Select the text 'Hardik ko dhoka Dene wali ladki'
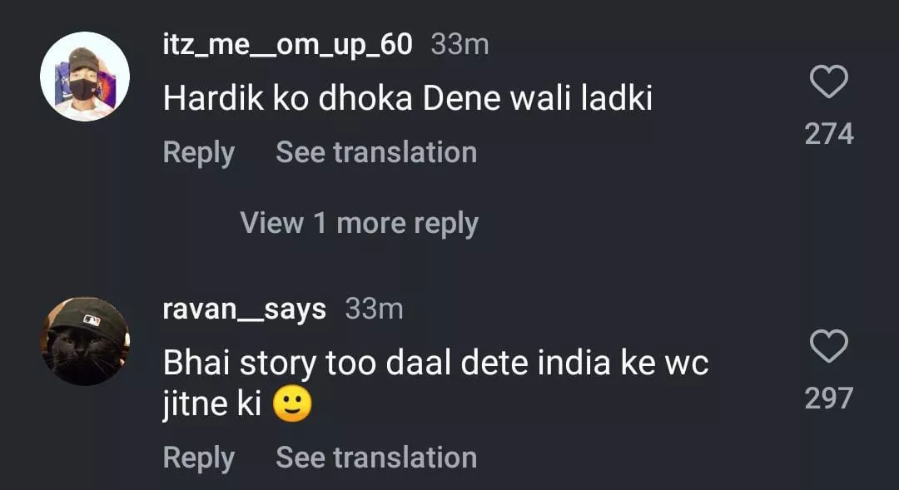Image resolution: width=899 pixels, height=490 pixels. click(x=407, y=100)
